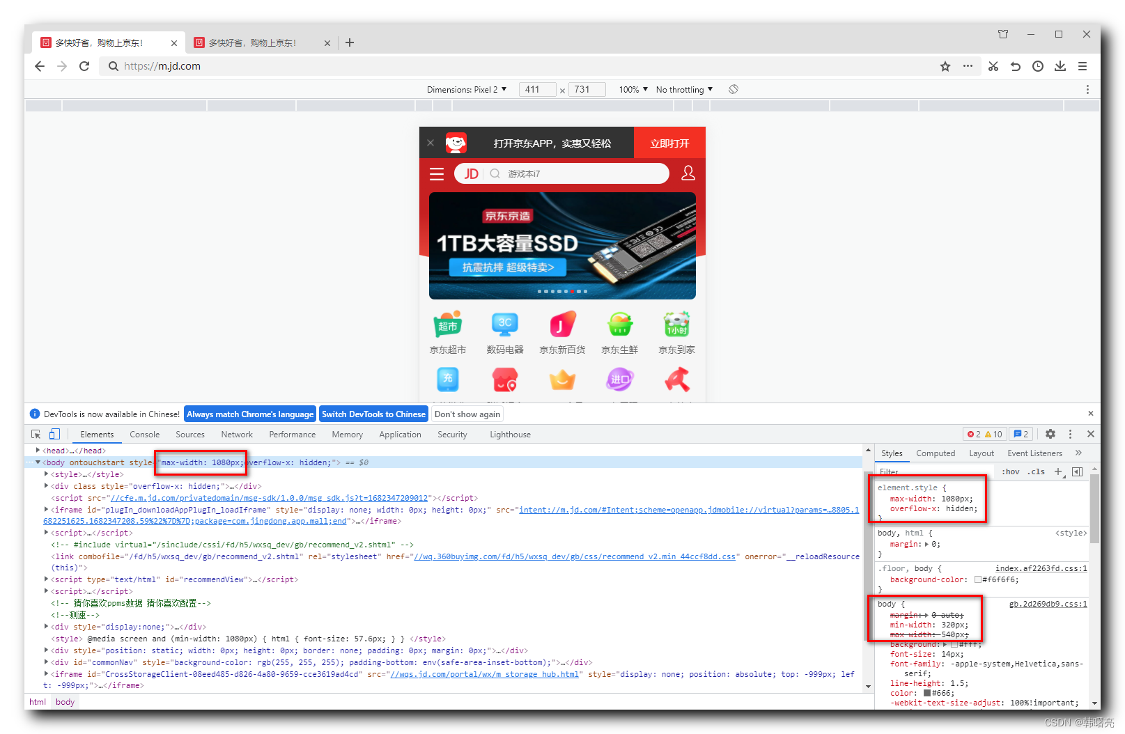Open the browser hamburger menu icon

[1083, 66]
